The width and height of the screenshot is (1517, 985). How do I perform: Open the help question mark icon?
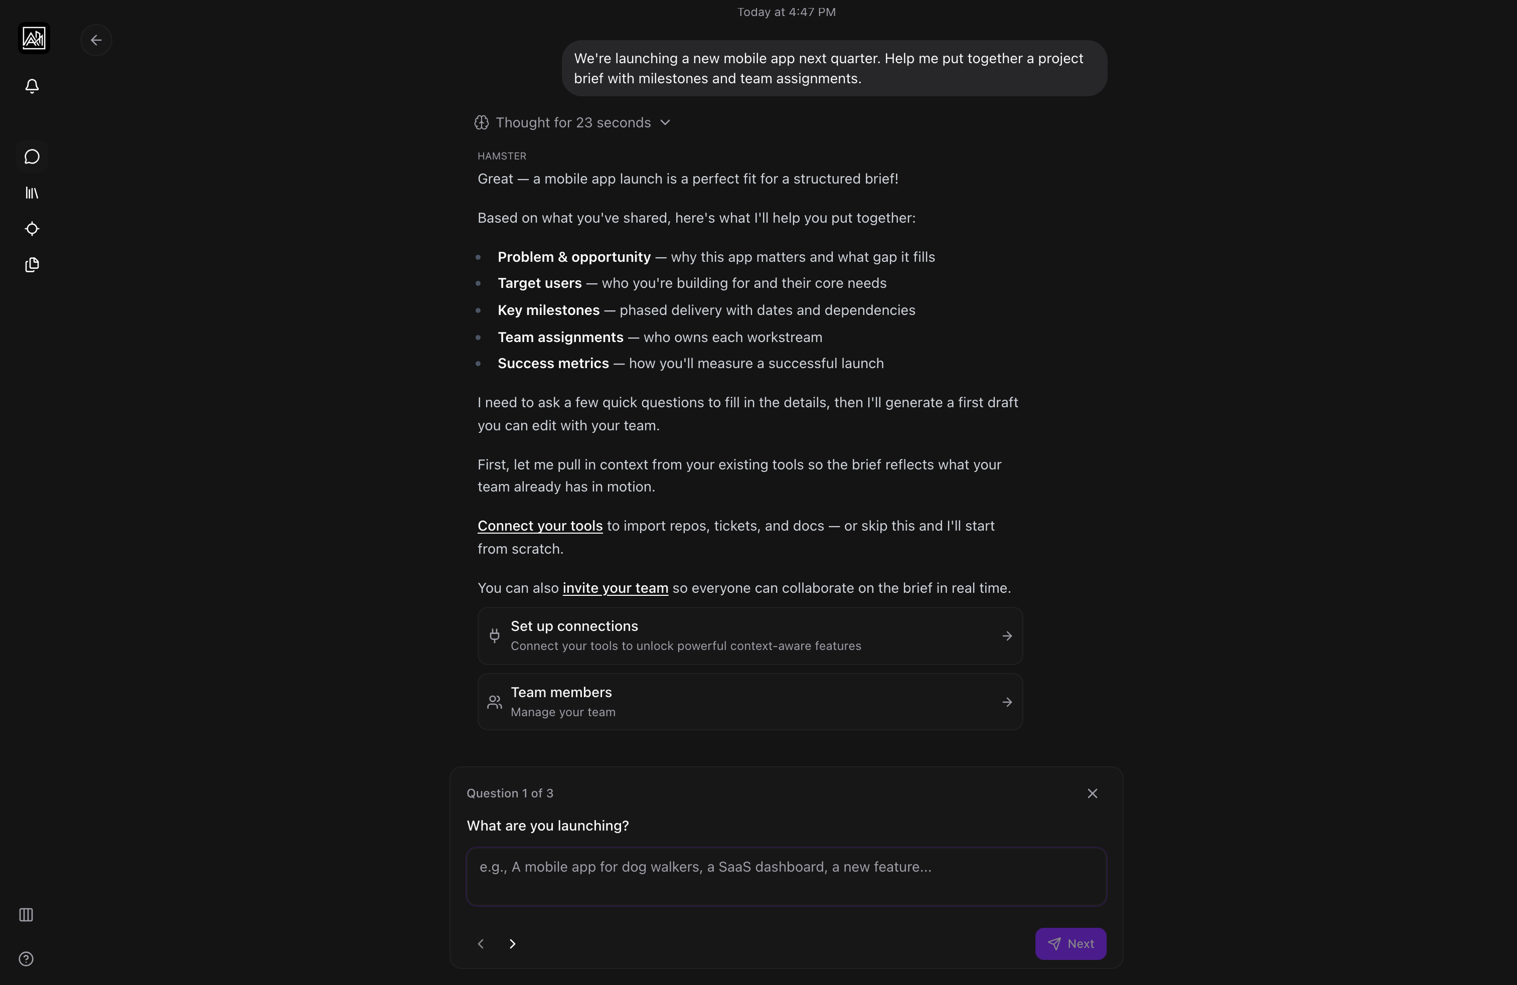26,959
